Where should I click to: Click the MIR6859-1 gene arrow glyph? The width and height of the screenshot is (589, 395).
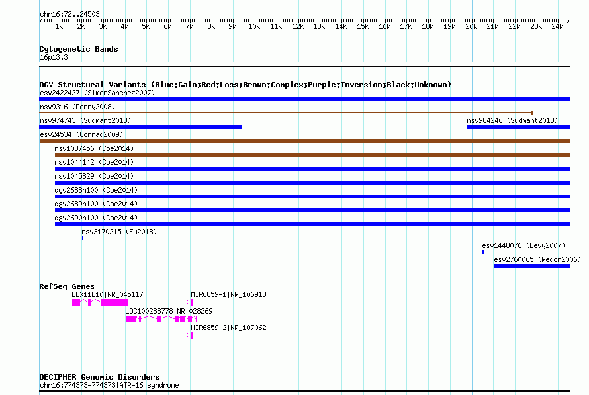pos(190,302)
